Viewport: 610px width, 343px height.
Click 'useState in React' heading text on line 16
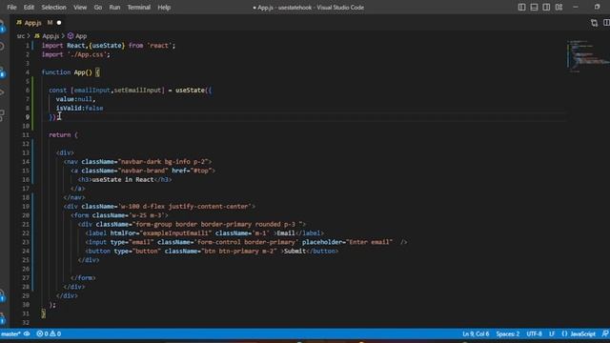123,180
